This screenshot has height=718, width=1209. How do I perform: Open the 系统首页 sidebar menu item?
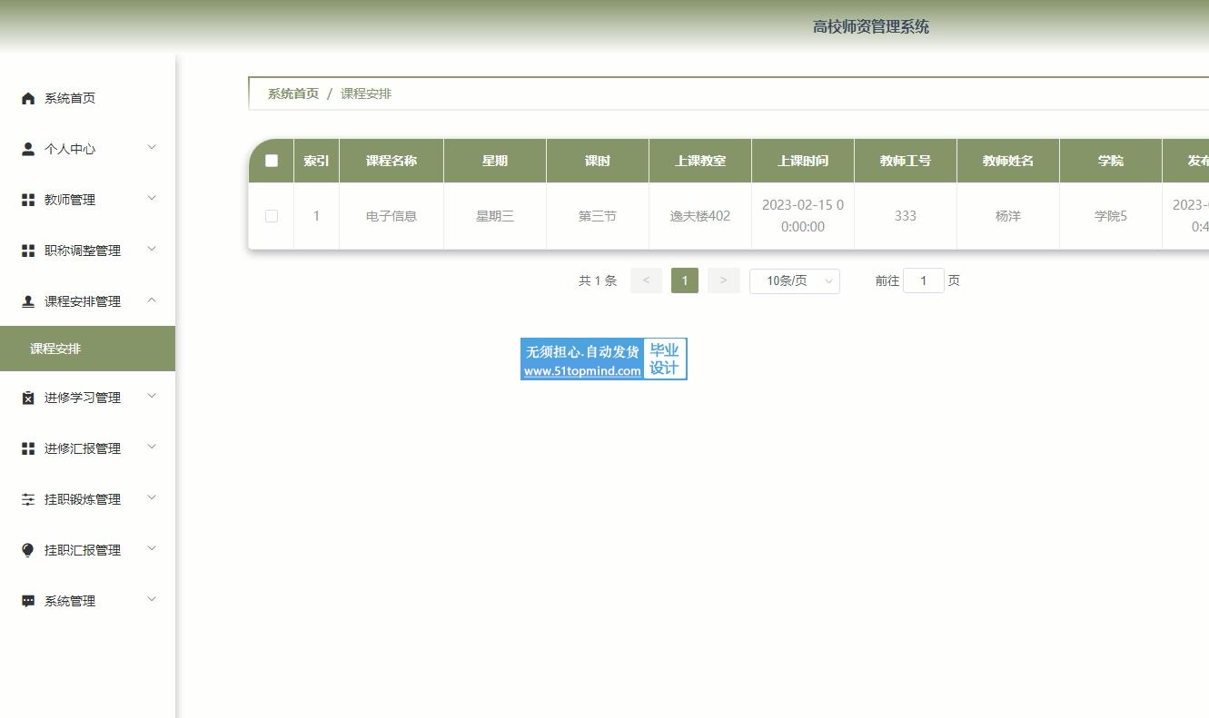70,98
